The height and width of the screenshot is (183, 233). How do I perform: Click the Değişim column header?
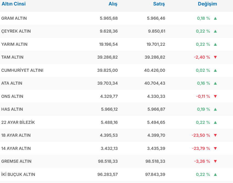(x=207, y=4)
